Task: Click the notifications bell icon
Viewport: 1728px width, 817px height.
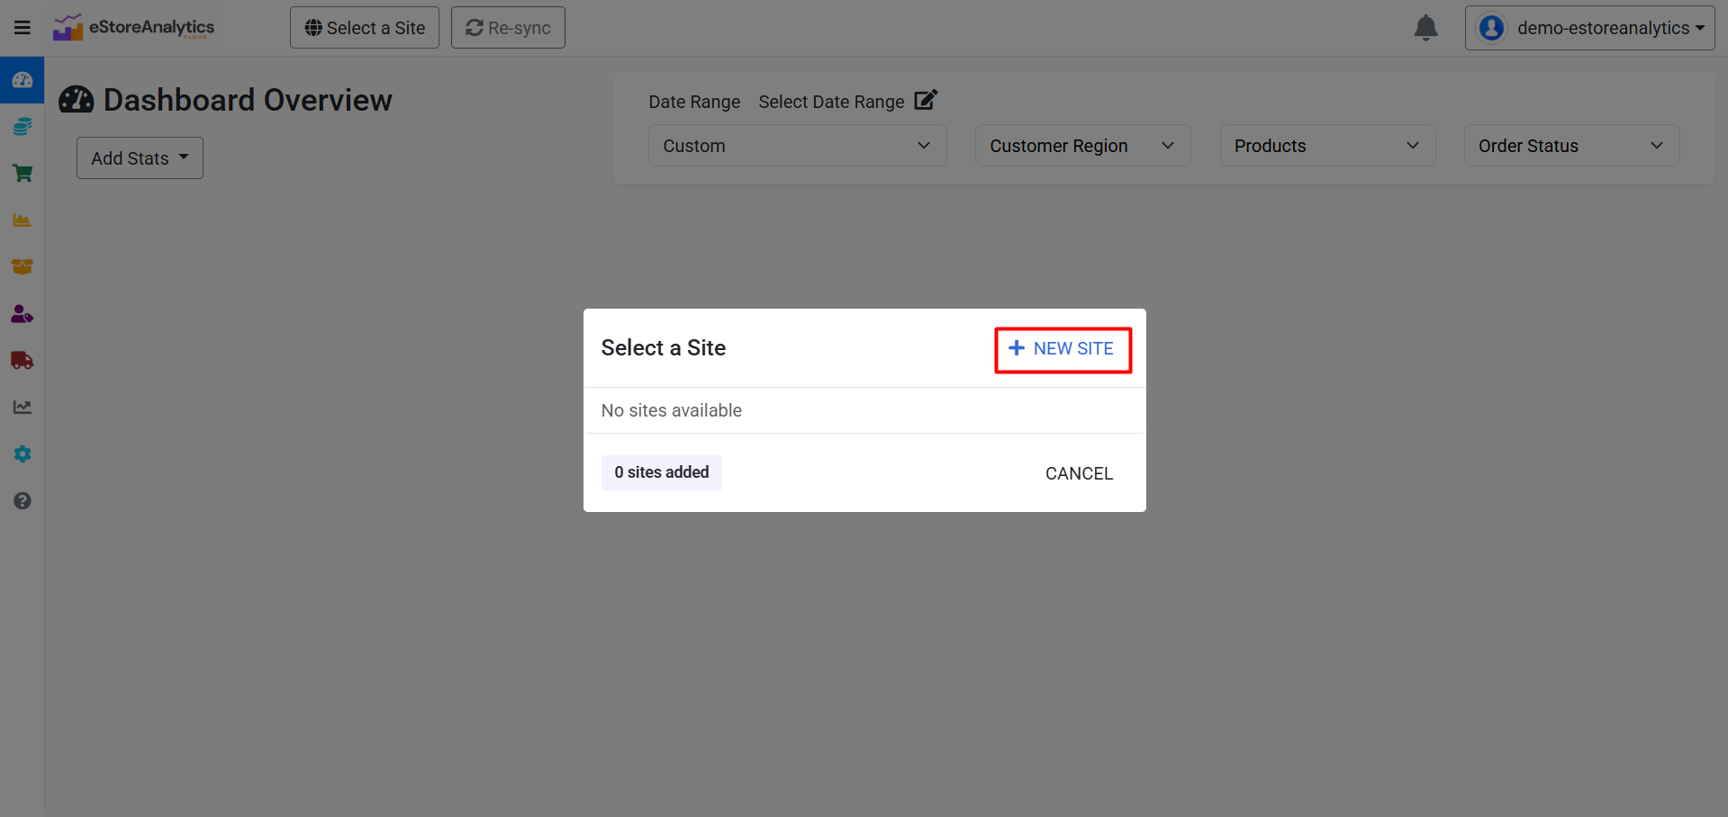Action: pyautogui.click(x=1425, y=28)
